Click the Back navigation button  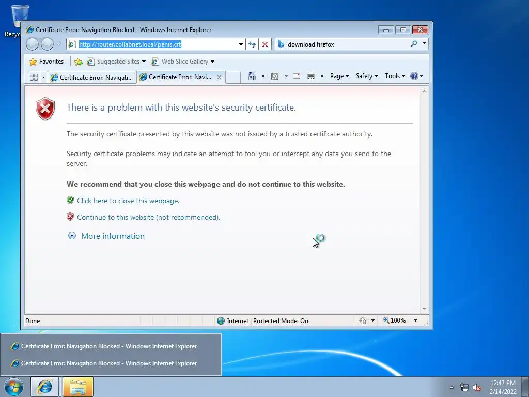click(x=33, y=44)
